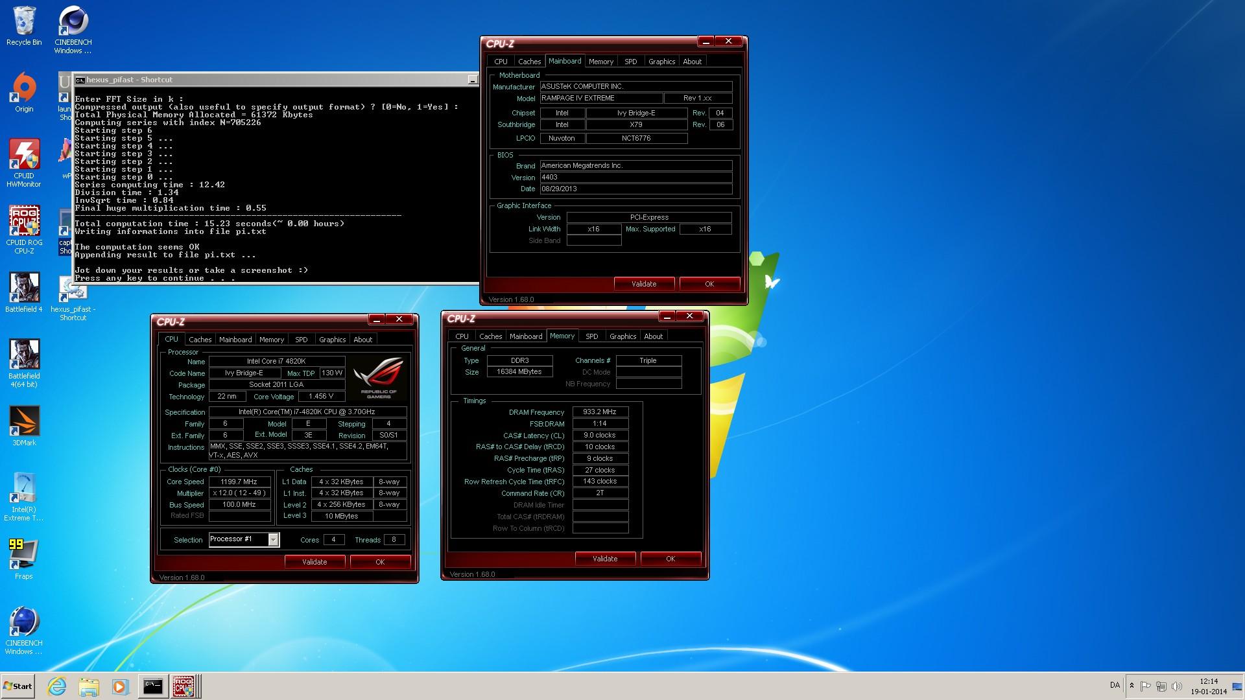Click the Channels value Triple
This screenshot has height=700, width=1245.
648,360
